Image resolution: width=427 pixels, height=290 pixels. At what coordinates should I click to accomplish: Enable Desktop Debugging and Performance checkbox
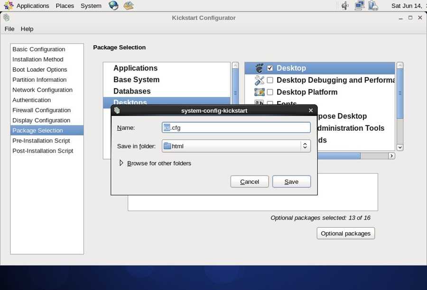pos(270,80)
